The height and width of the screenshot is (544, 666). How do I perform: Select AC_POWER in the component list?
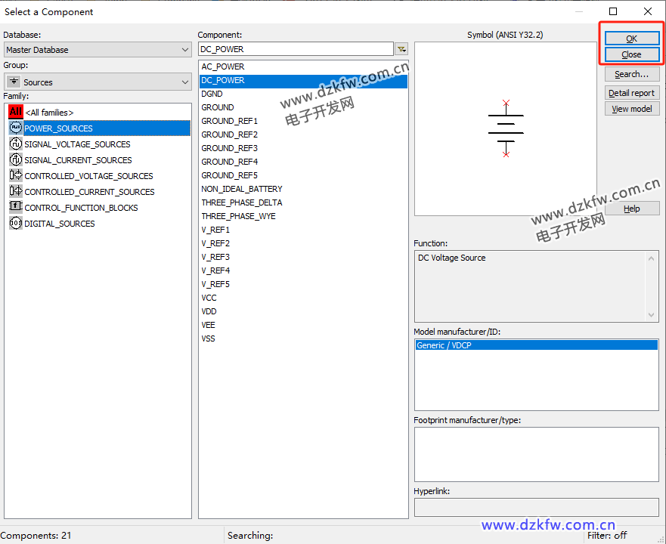[x=223, y=66]
